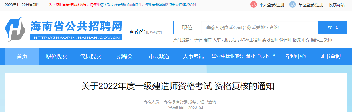352x112 pixels.
Task: Open 简历搜索 navigation item
Action: (90, 56)
